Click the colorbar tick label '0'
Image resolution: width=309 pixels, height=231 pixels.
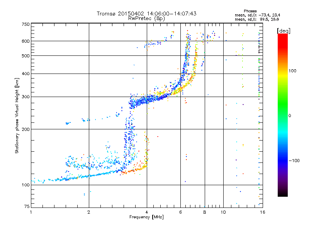click(x=290, y=115)
